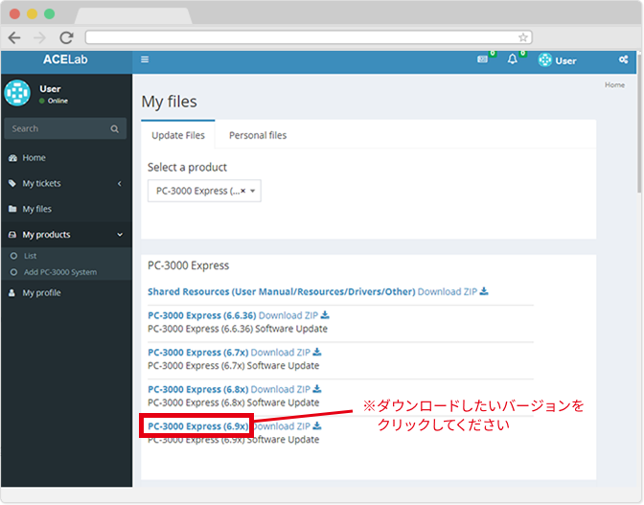Image resolution: width=644 pixels, height=505 pixels.
Task: Bookmark the page with the star icon
Action: [523, 37]
